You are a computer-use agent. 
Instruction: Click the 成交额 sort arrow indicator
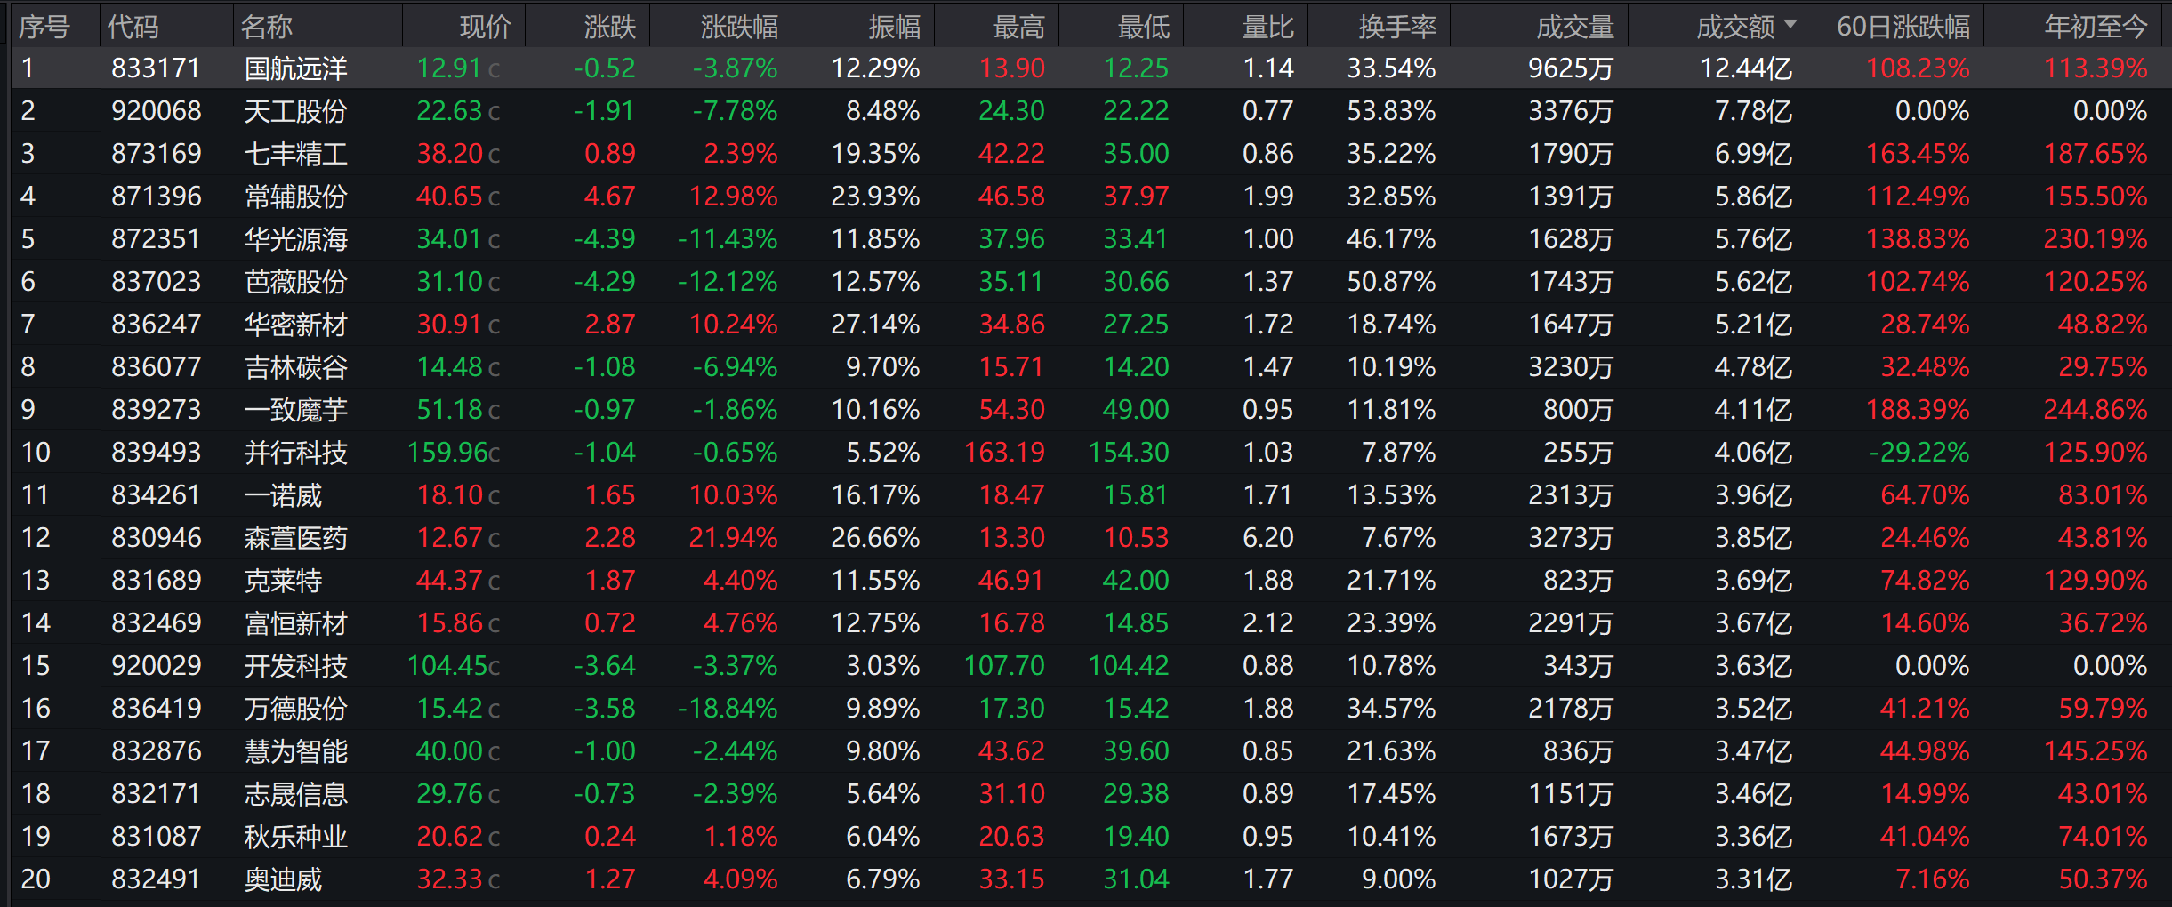pyautogui.click(x=1790, y=23)
